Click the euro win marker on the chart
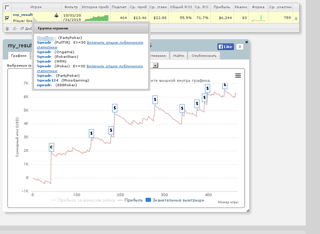This screenshot has width=320, height=234. click(x=51, y=147)
